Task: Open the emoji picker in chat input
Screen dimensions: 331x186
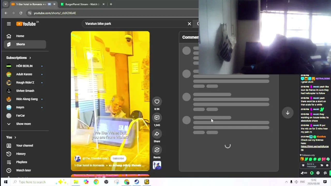Action: tap(327, 165)
